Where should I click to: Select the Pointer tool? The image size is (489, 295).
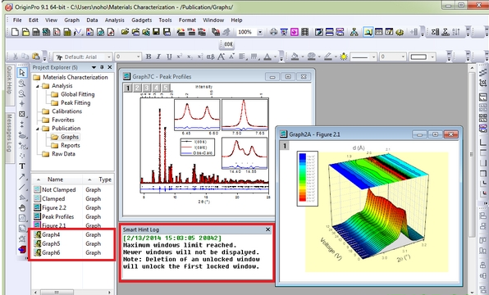22,72
